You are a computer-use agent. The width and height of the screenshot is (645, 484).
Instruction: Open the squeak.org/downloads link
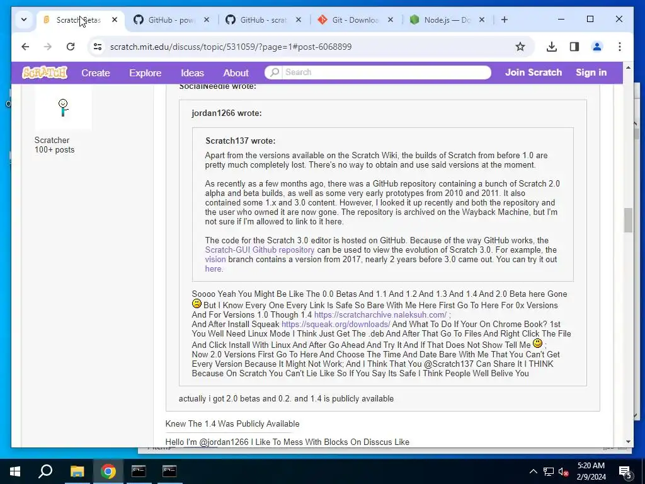[x=336, y=325]
